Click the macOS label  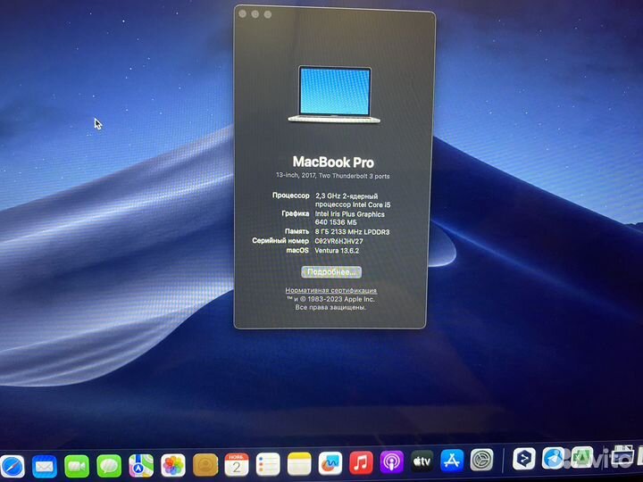tap(297, 250)
